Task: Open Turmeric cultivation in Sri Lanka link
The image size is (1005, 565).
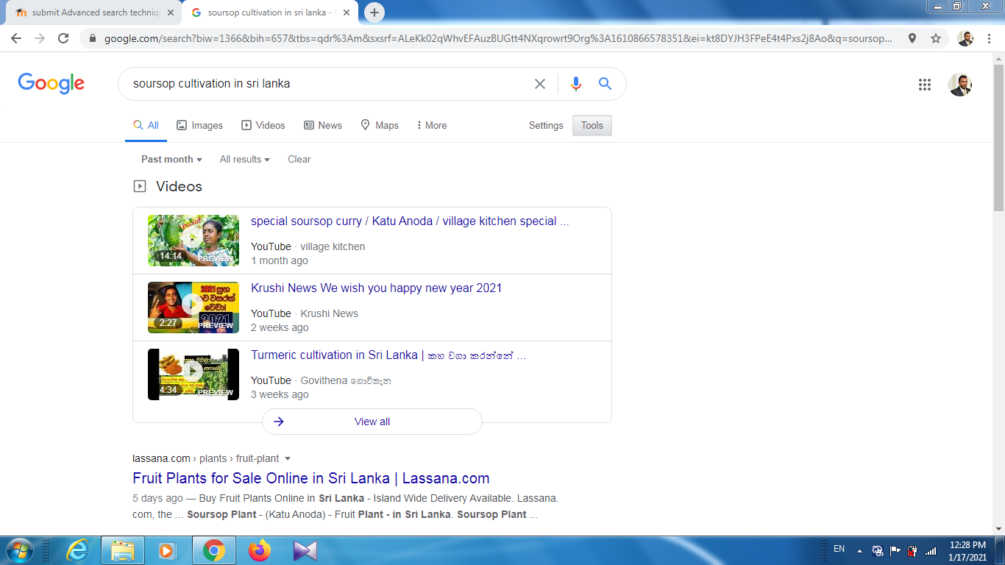Action: coord(388,355)
